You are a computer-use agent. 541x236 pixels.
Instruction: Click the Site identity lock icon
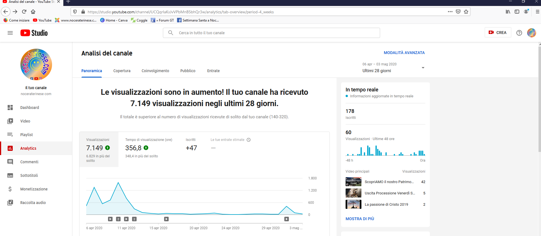coord(83,12)
